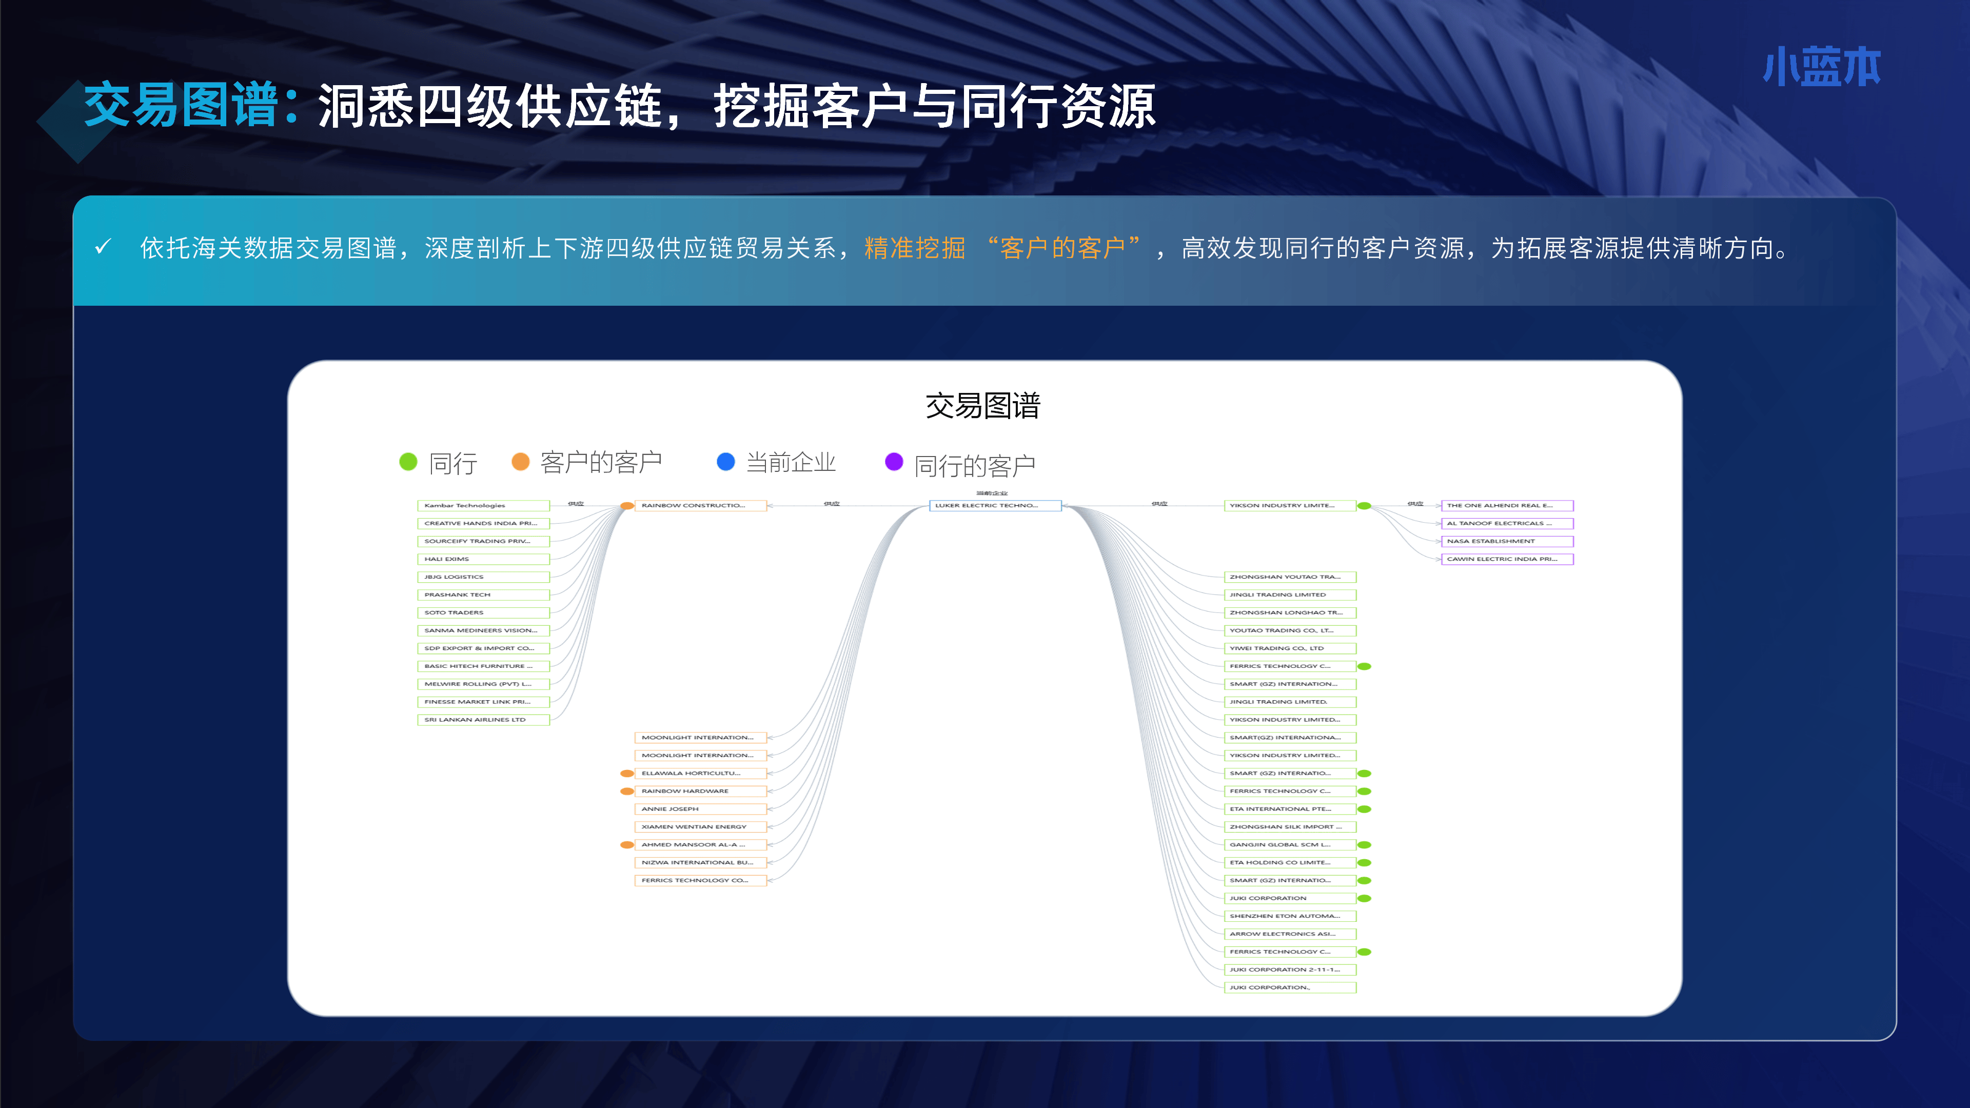1970x1108 pixels.
Task: Collapse top YIKSON INDUSTRY LIMITE via green dot
Action: pyautogui.click(x=1364, y=505)
